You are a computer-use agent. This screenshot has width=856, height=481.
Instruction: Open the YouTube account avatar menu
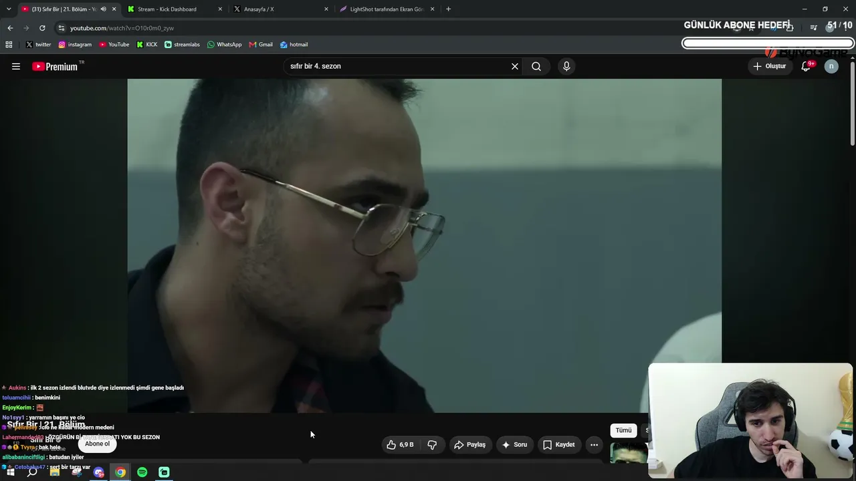point(831,66)
